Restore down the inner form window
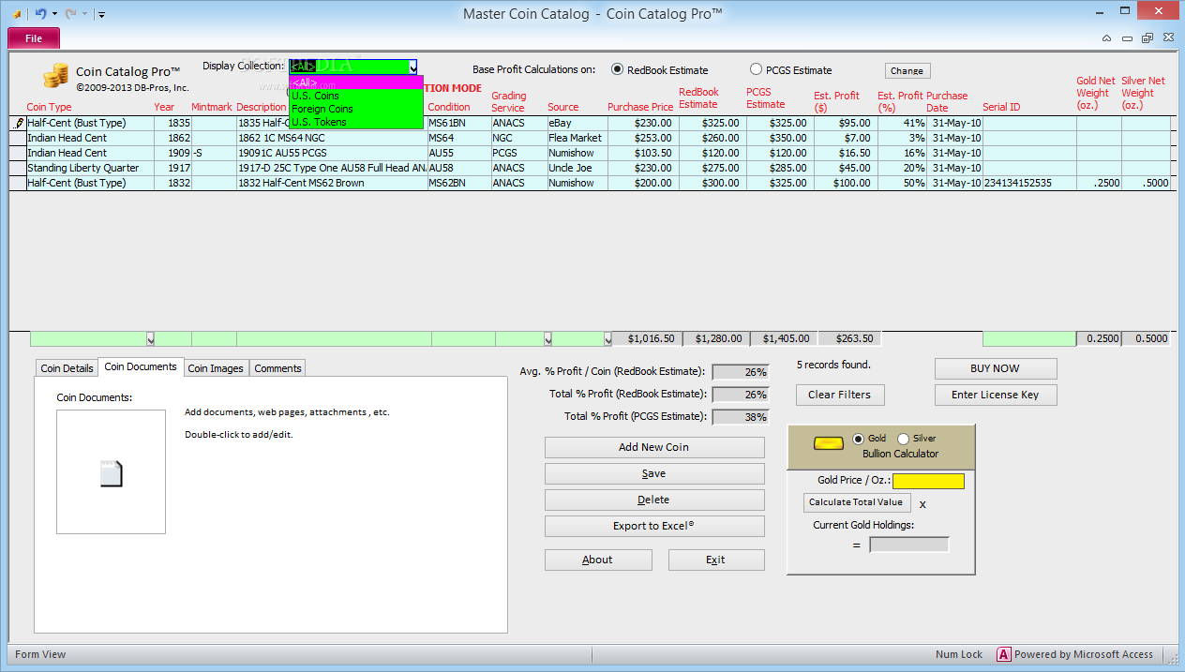1185x672 pixels. click(x=1147, y=38)
